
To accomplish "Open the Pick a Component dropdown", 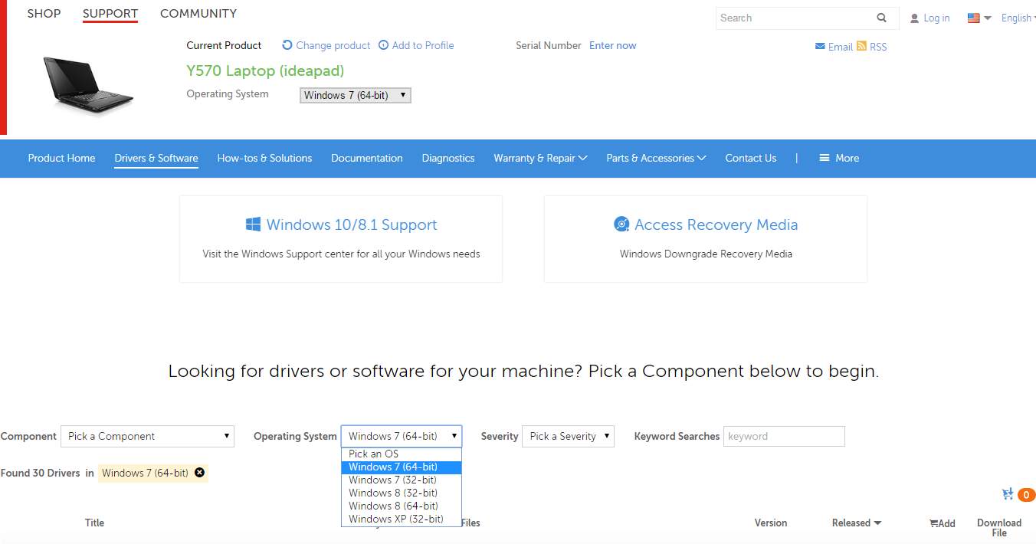I will coord(148,436).
